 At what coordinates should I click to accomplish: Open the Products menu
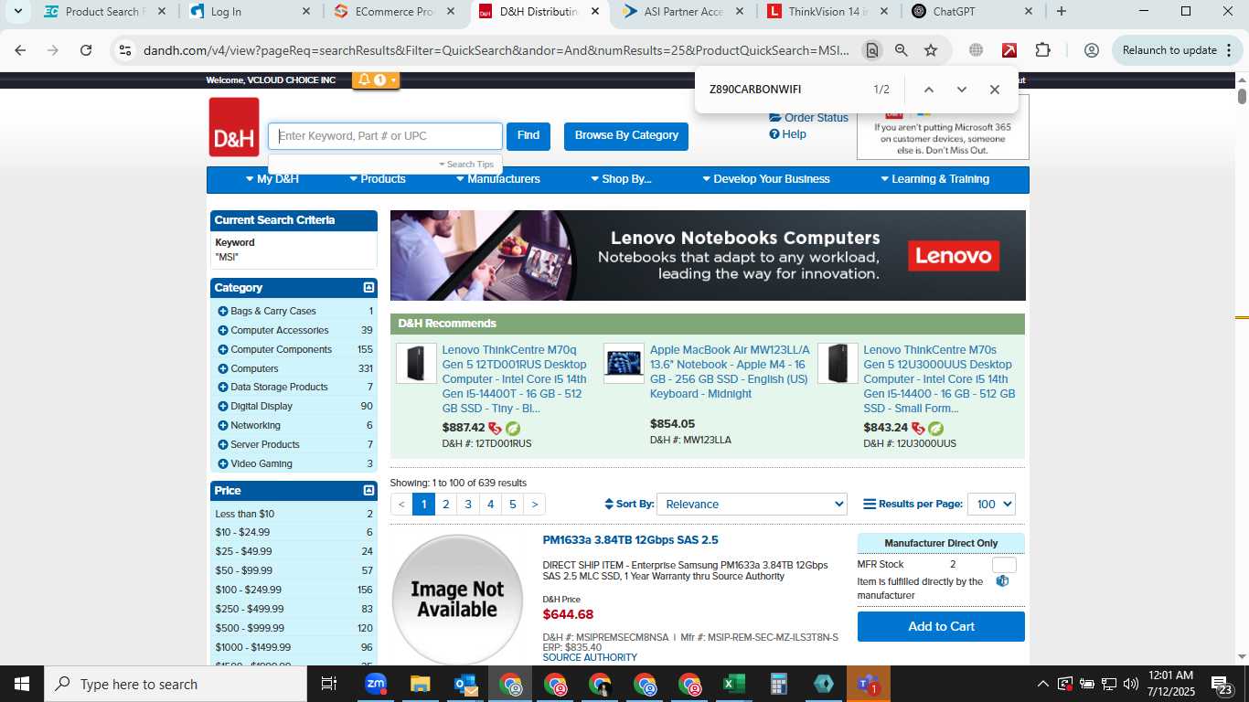click(377, 179)
